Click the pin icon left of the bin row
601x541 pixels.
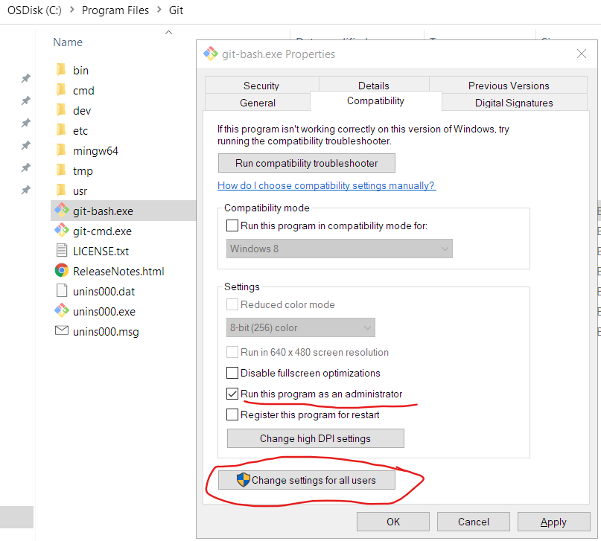(25, 78)
